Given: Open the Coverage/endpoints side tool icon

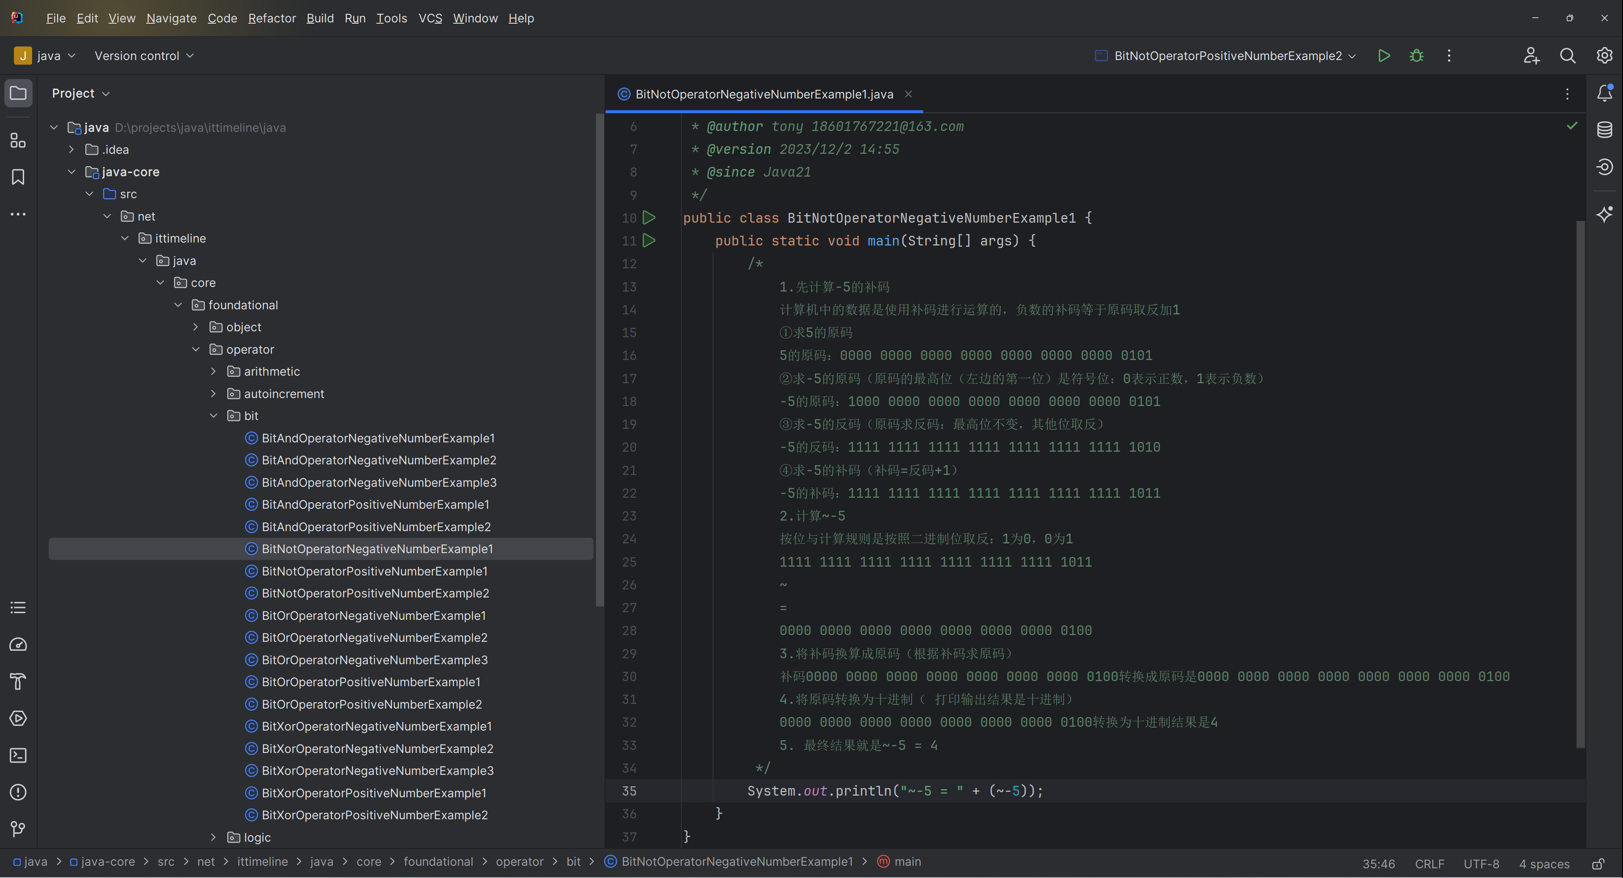Looking at the screenshot, I should [x=1604, y=166].
